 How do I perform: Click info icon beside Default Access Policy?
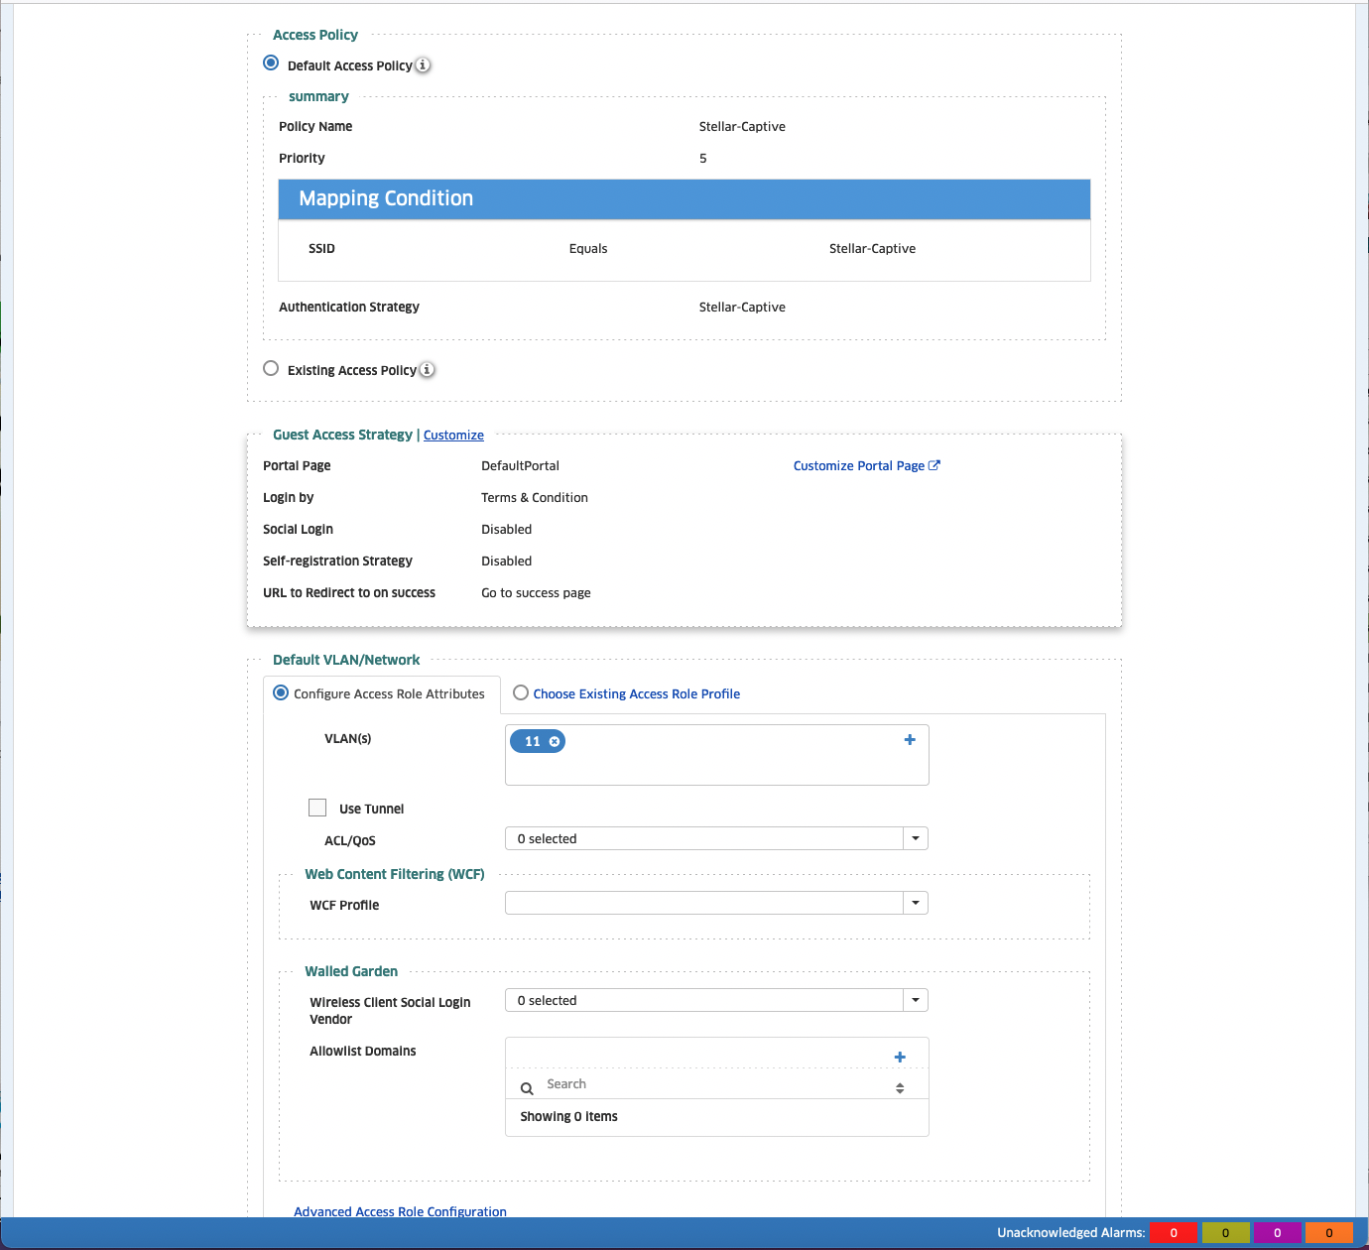423,65
